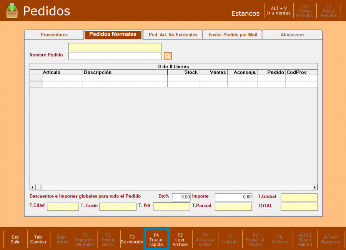Viewport: 346px width, 250px height.
Task: Click the Pedidos box icon in header
Action: [x=12, y=11]
